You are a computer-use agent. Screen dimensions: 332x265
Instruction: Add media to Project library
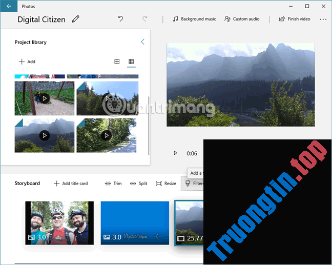coord(27,62)
